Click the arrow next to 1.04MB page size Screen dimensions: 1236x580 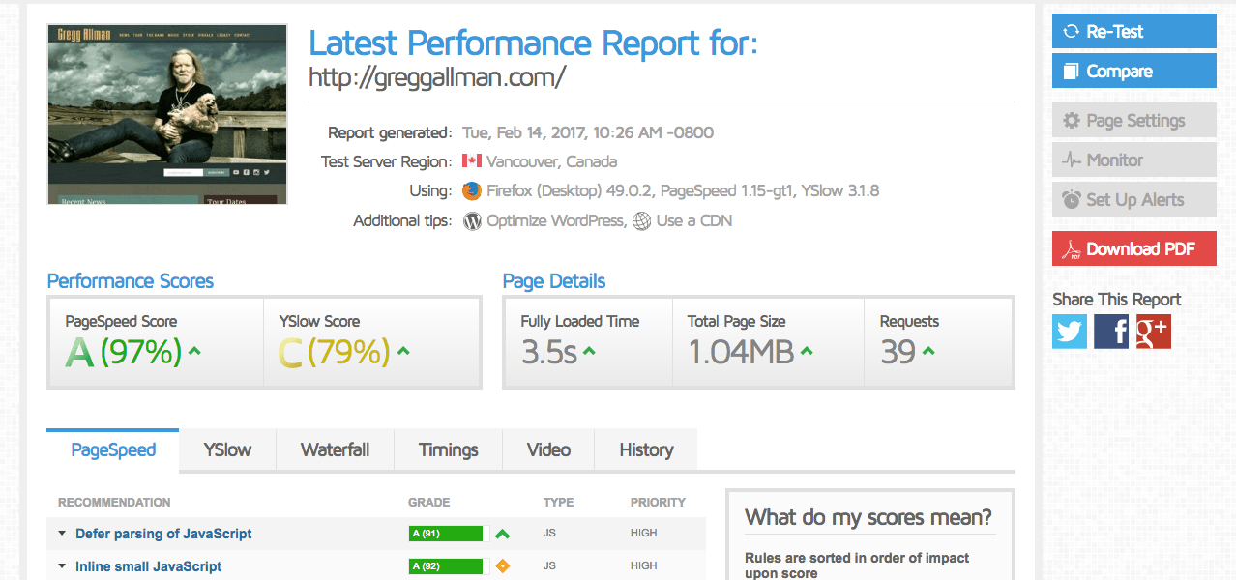(807, 352)
